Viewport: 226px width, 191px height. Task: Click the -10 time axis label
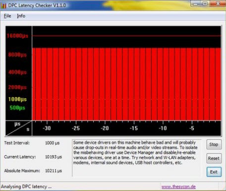163,128
